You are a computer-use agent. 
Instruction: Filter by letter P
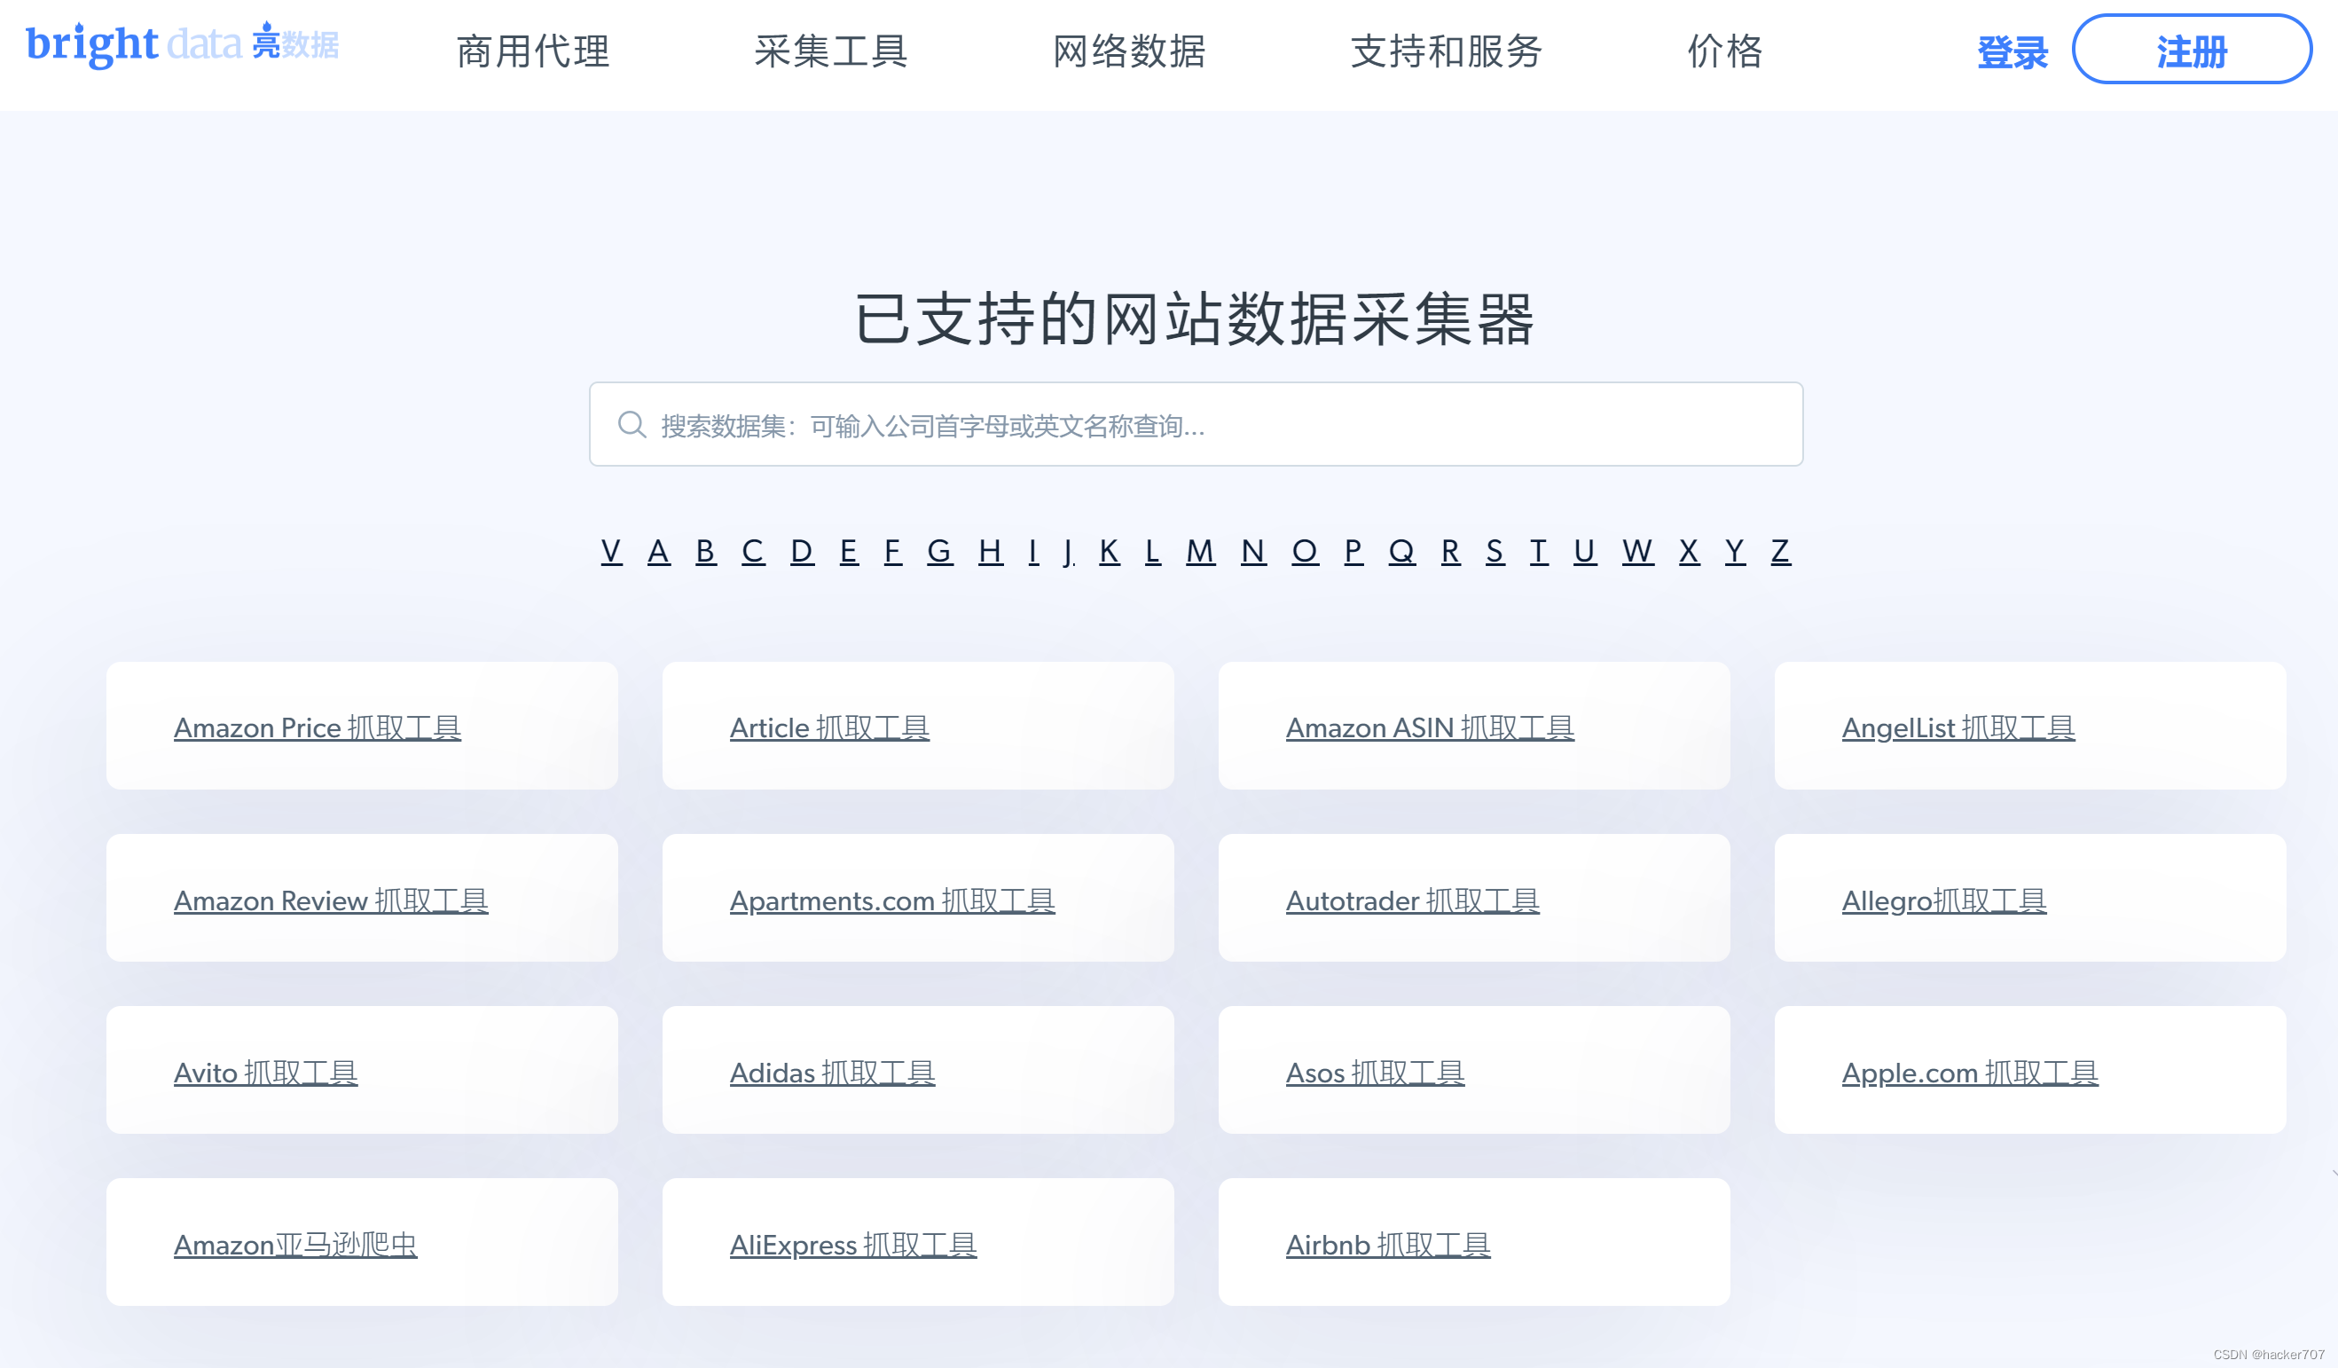click(1354, 551)
